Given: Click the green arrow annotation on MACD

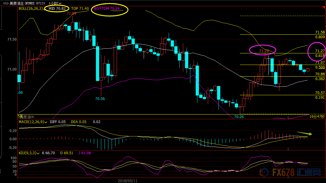Looking at the screenshot, I should (x=304, y=133).
